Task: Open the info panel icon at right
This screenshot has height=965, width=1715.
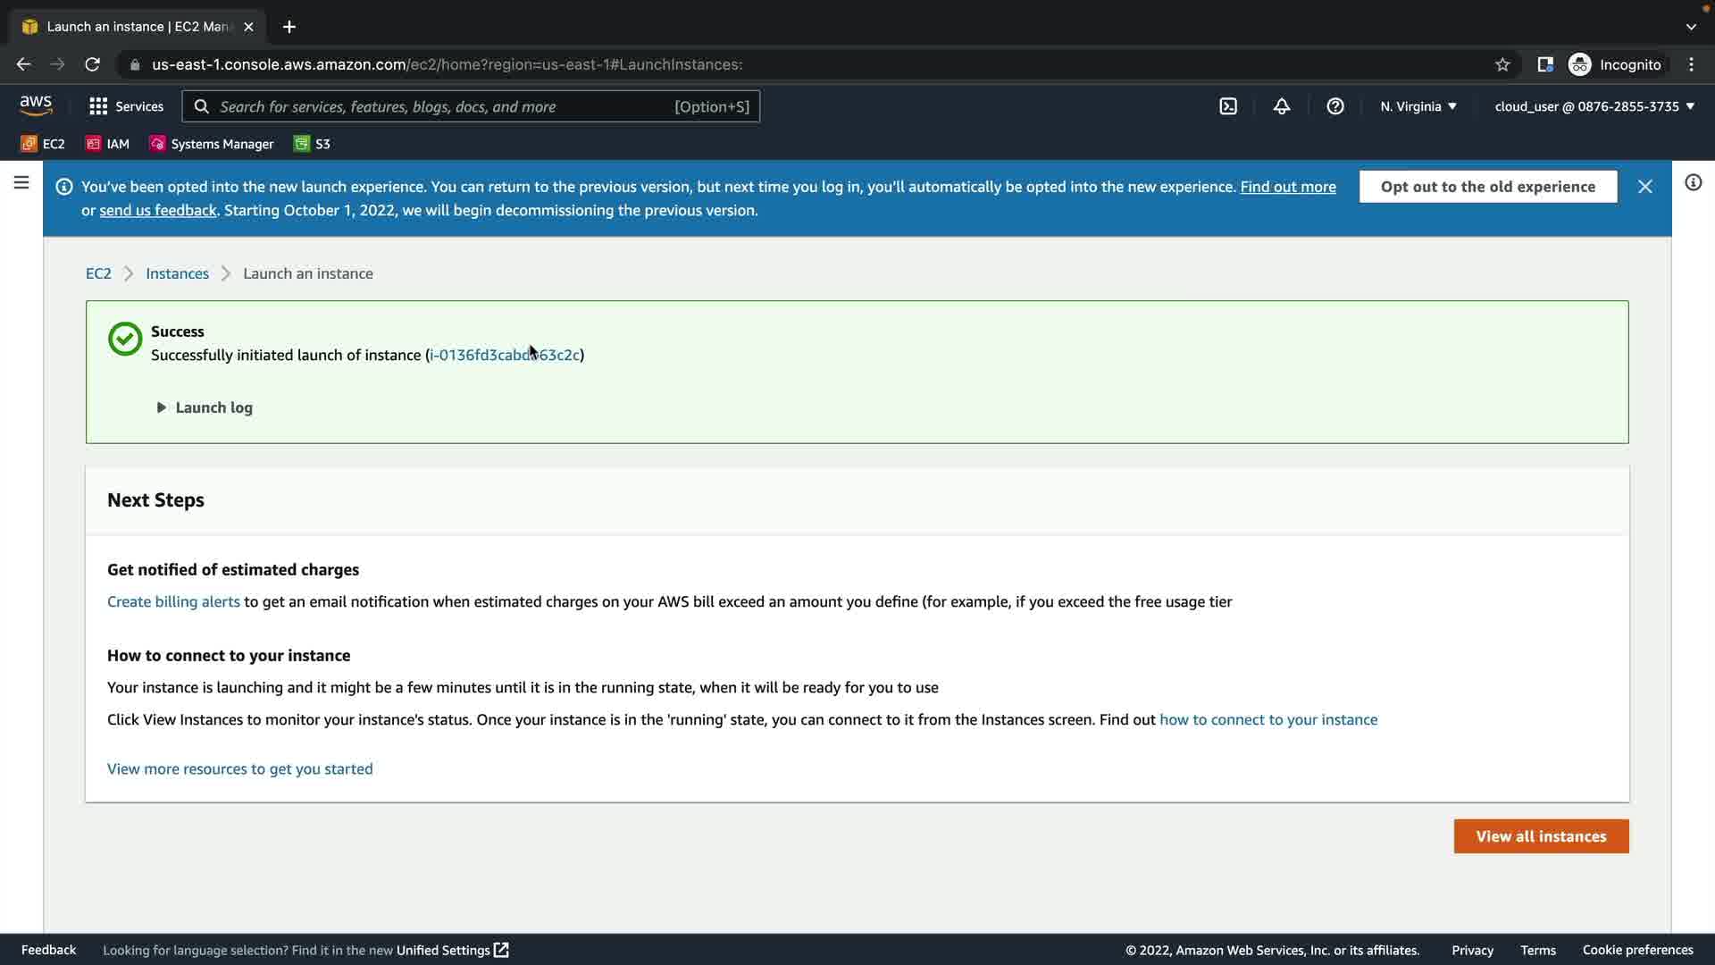Action: tap(1693, 183)
